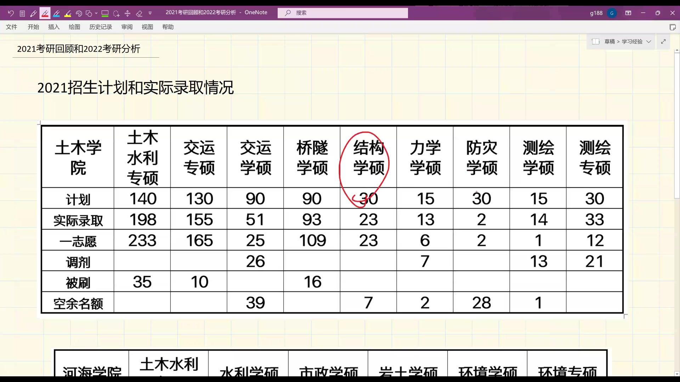Image resolution: width=680 pixels, height=382 pixels.
Task: Click the cell with value 198
Action: (142, 219)
